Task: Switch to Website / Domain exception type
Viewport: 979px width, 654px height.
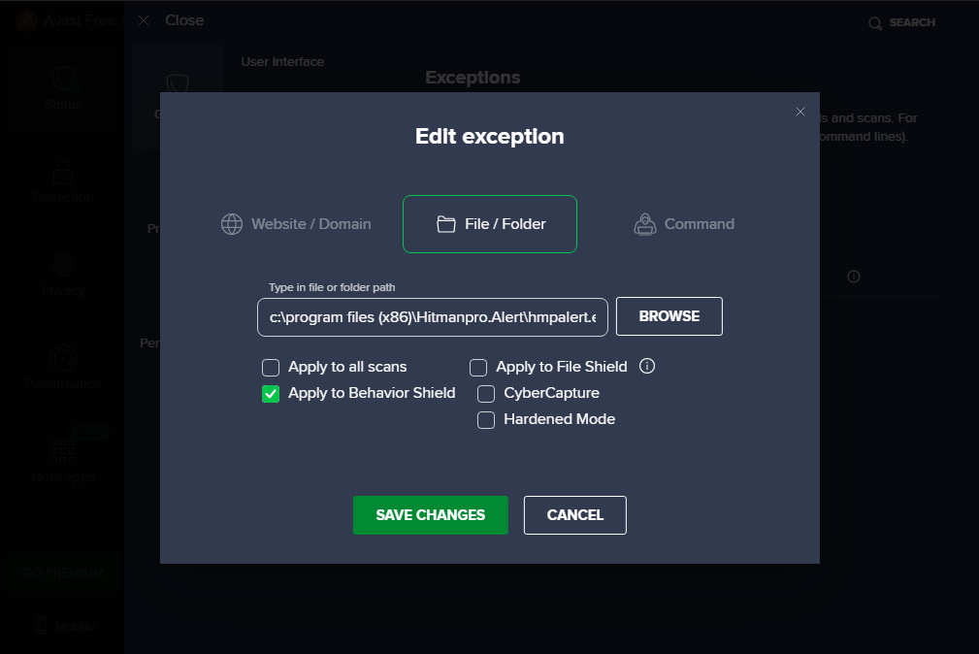Action: pos(296,224)
